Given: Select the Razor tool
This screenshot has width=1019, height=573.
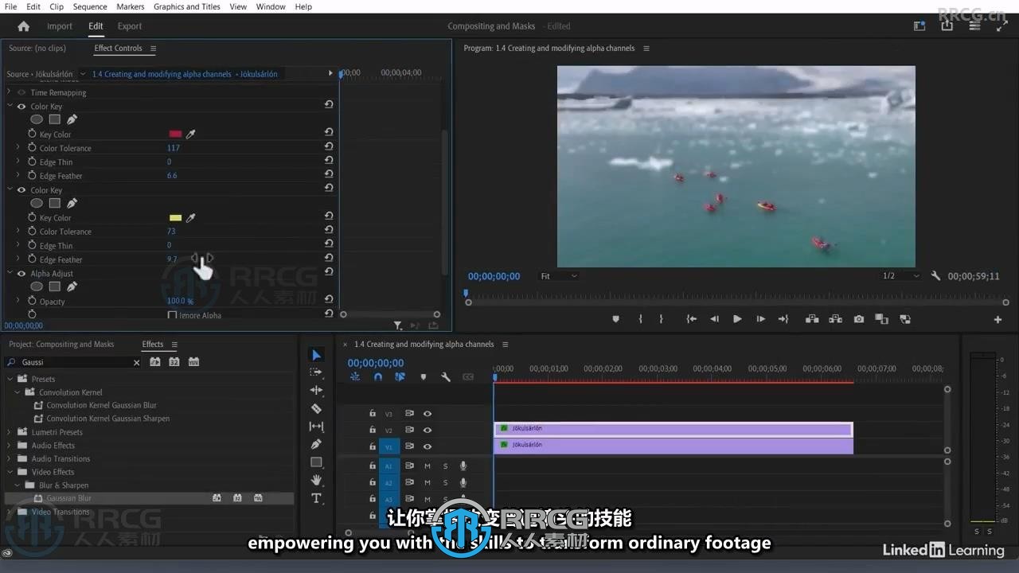Looking at the screenshot, I should click(316, 408).
